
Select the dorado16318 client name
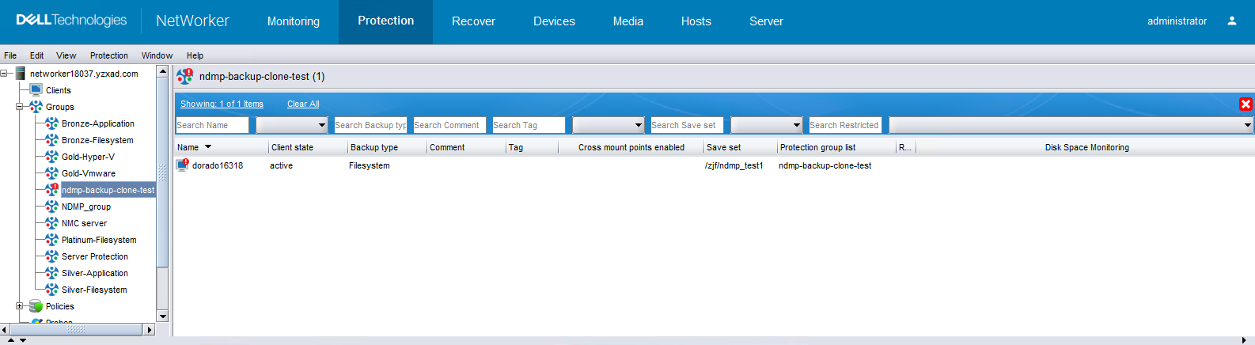coord(218,165)
